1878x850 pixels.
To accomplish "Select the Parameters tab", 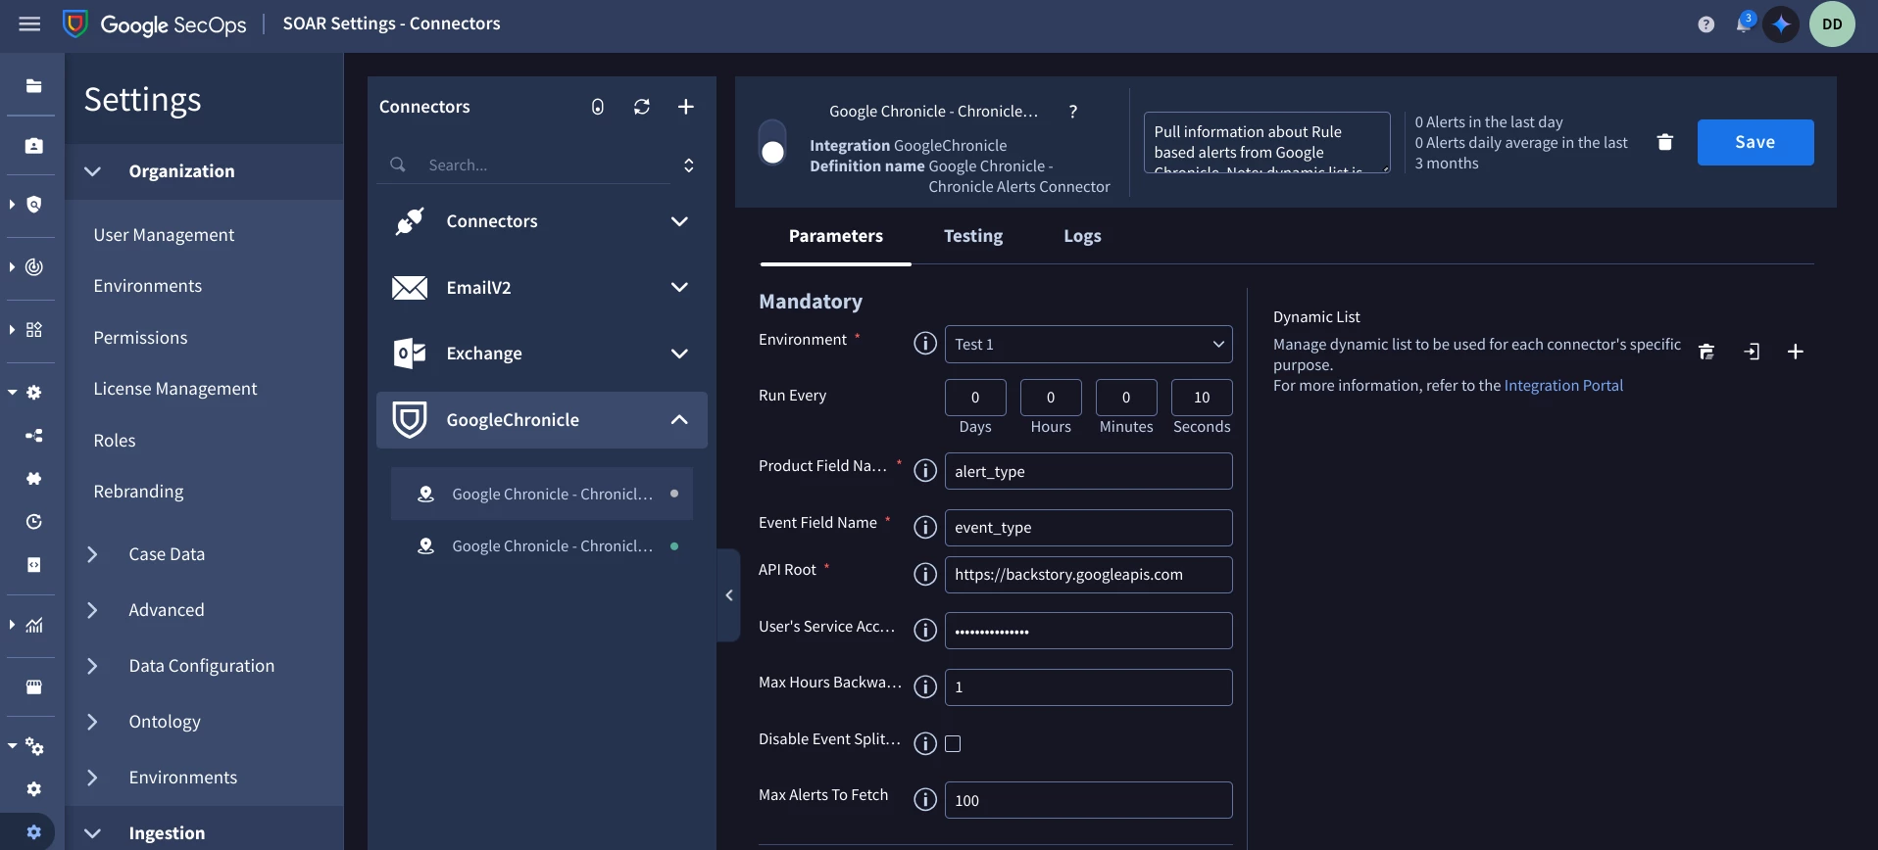I will pyautogui.click(x=836, y=236).
